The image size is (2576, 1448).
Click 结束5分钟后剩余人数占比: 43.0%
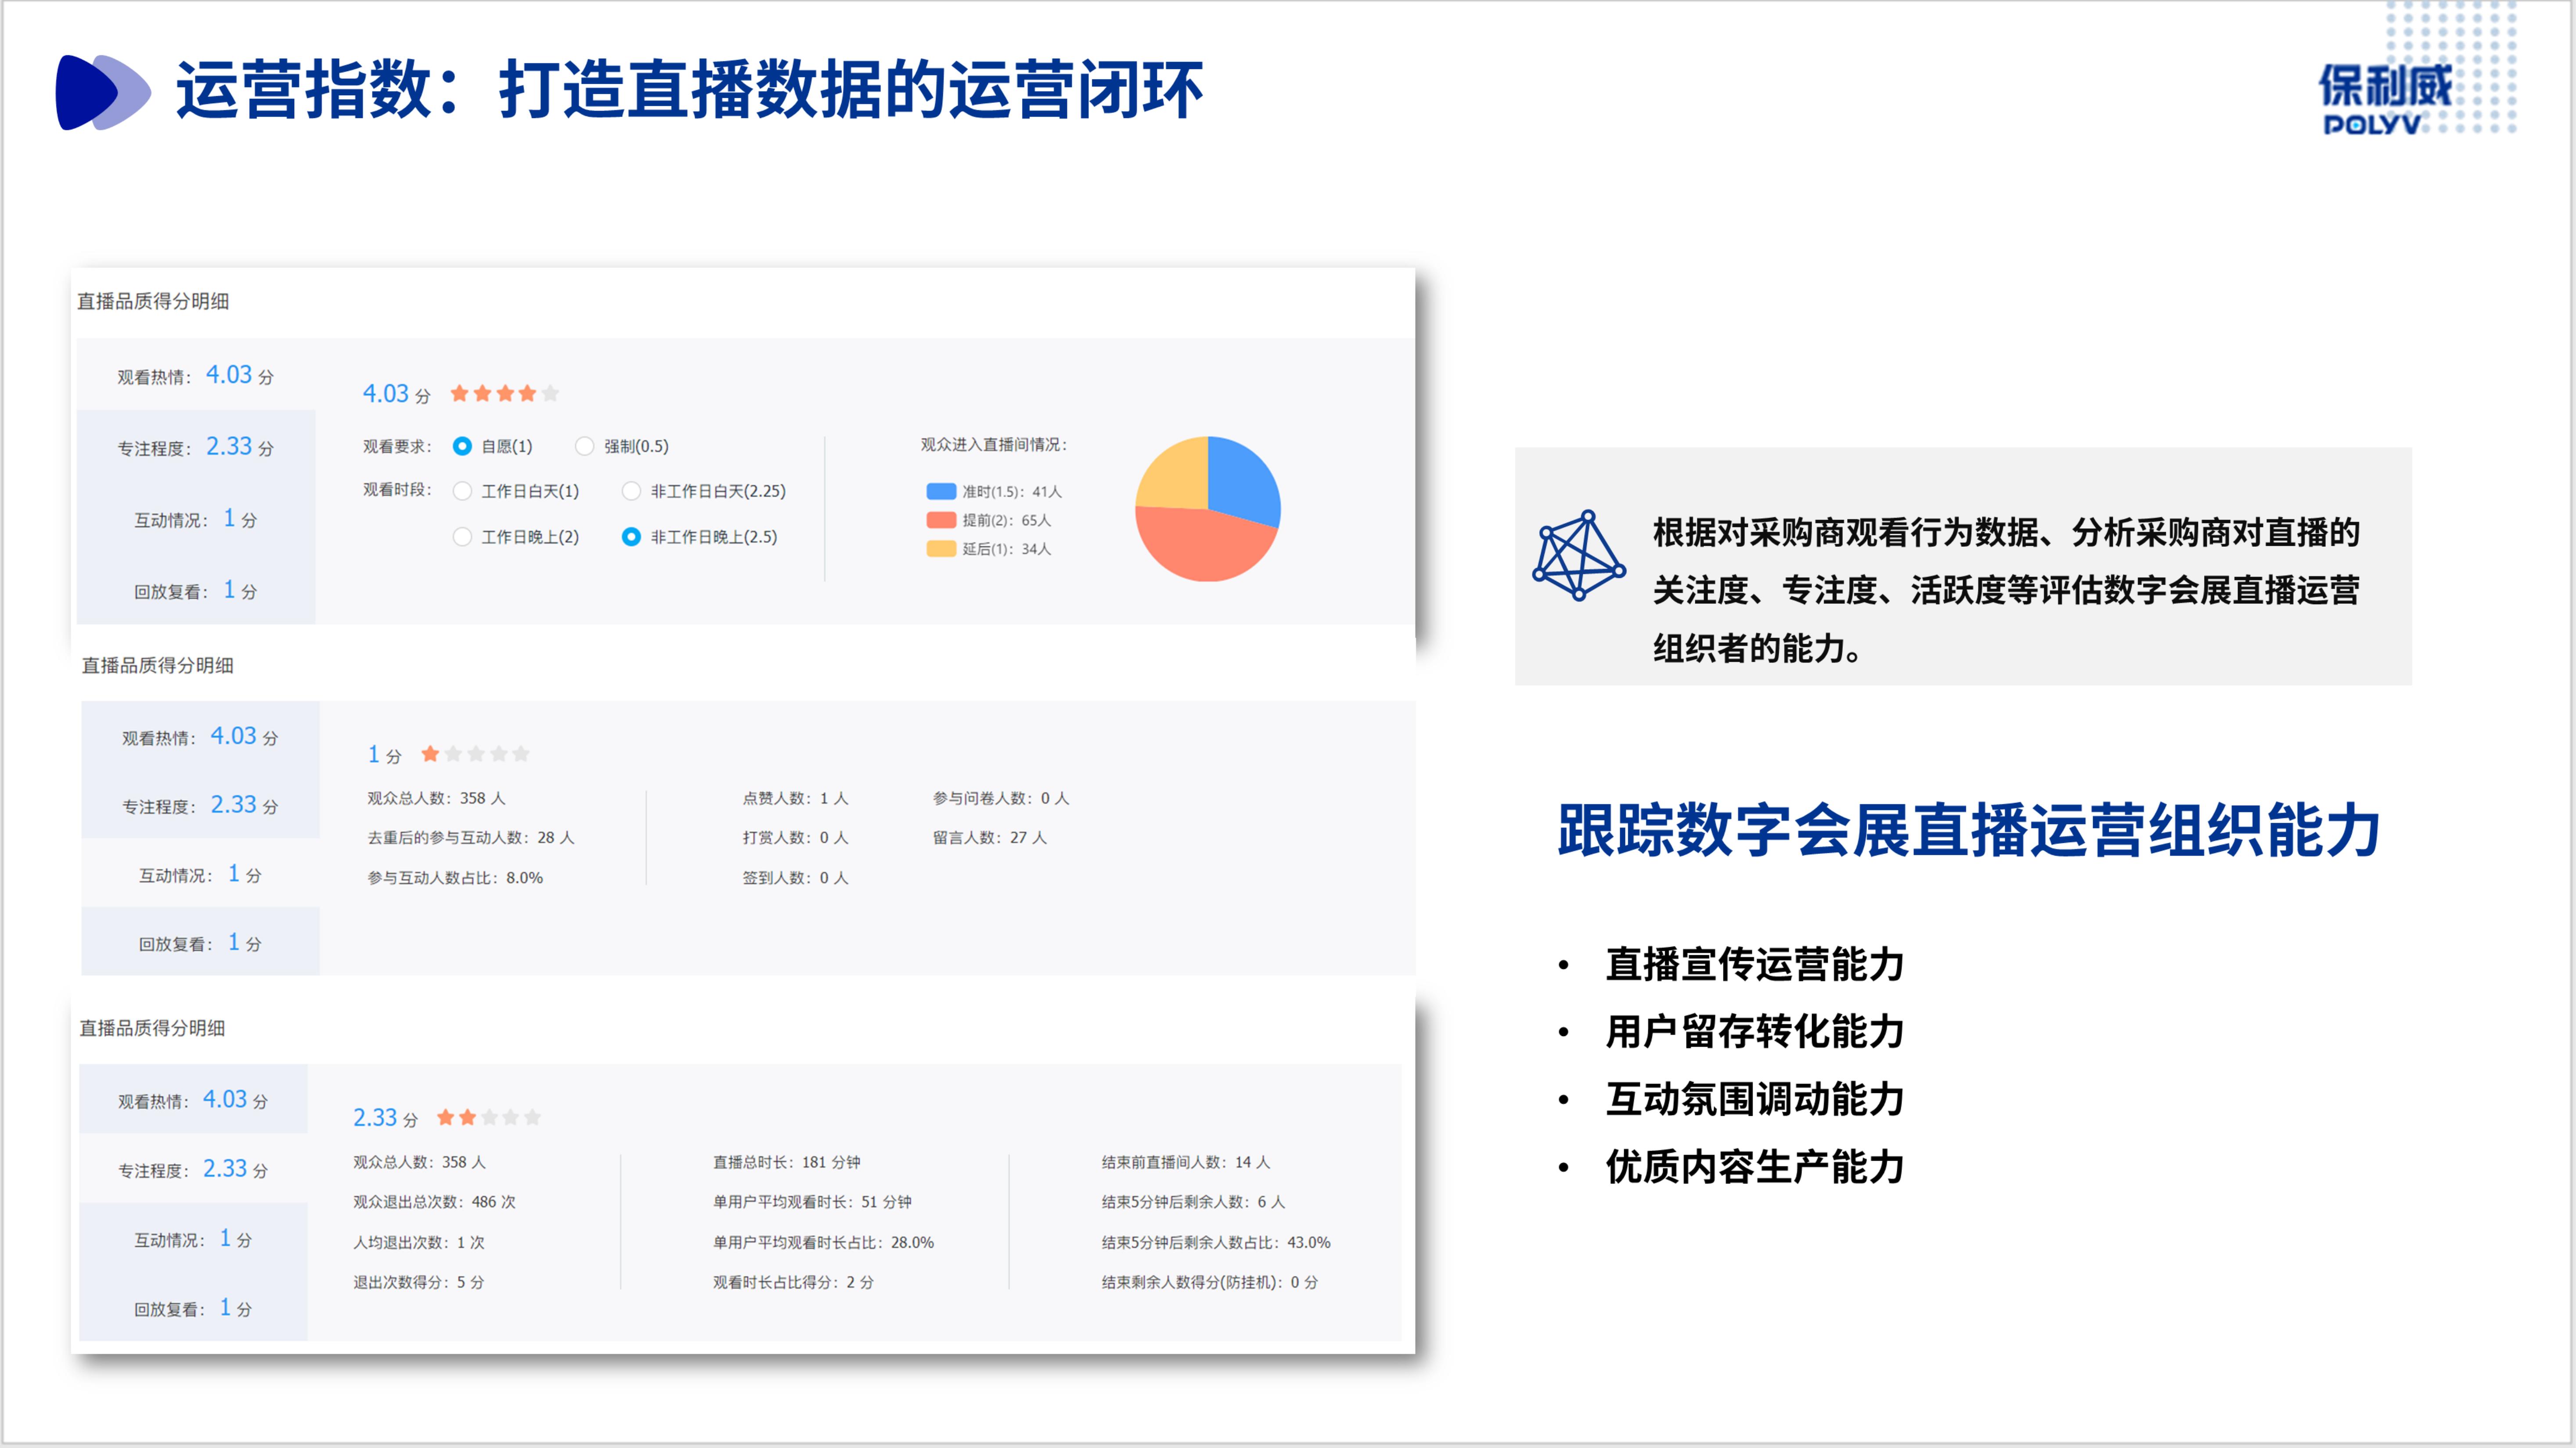click(x=1216, y=1242)
